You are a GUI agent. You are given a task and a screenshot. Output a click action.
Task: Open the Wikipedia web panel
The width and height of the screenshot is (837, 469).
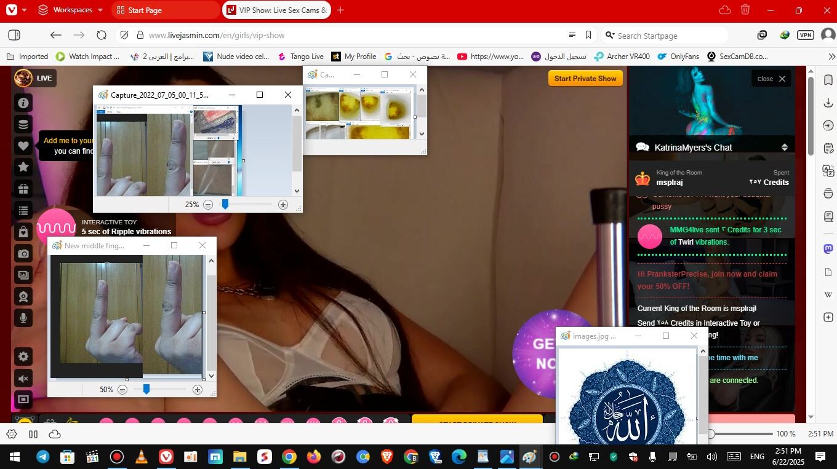click(x=828, y=294)
